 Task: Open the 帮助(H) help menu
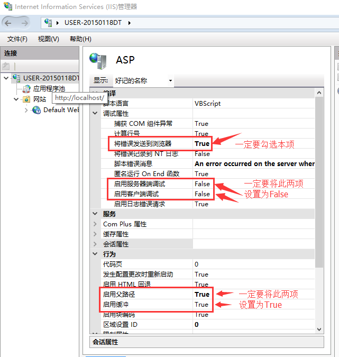click(80, 39)
